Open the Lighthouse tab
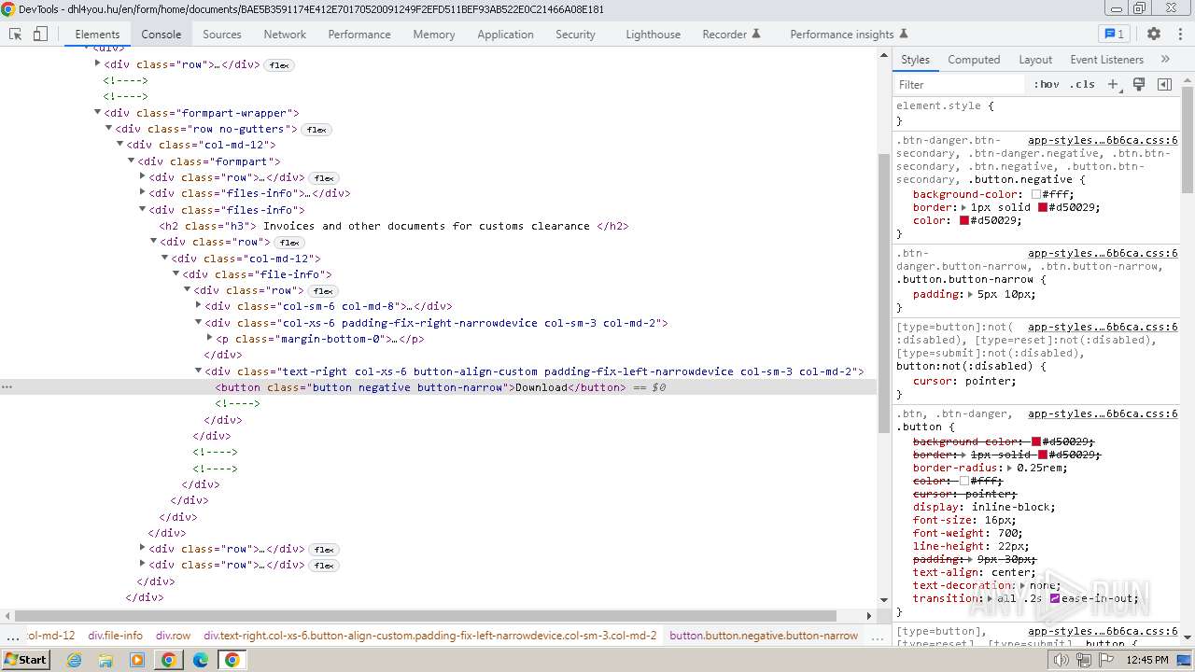The height and width of the screenshot is (672, 1195). [x=653, y=34]
